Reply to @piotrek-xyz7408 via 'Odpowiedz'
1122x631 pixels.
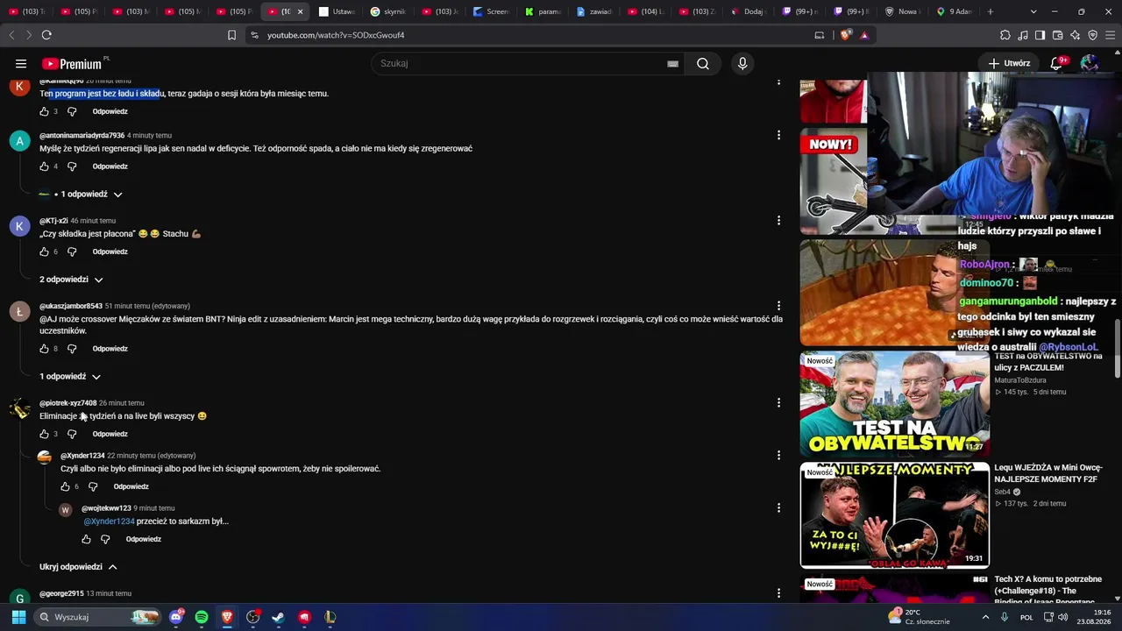[x=110, y=434]
